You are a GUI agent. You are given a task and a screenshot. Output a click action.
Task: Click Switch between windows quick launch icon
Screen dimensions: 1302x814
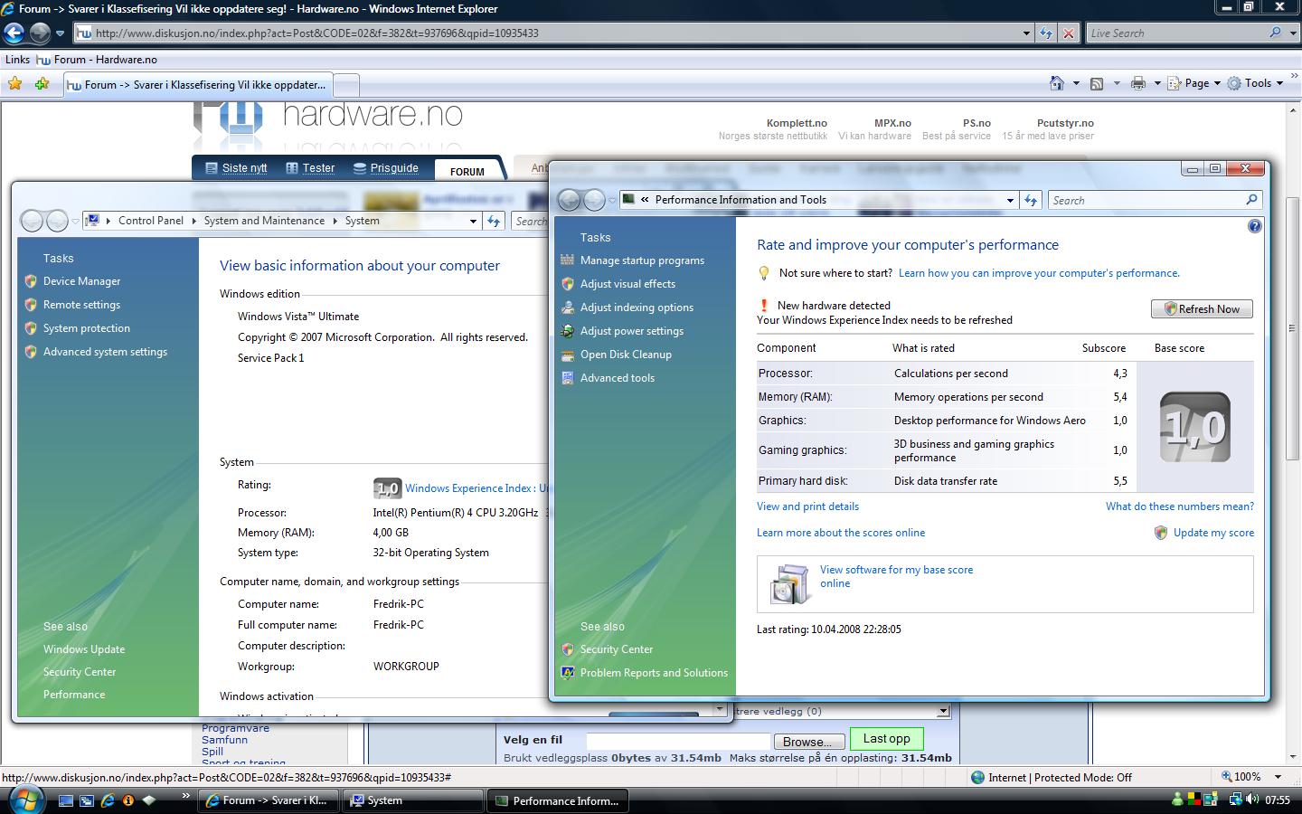click(x=86, y=800)
